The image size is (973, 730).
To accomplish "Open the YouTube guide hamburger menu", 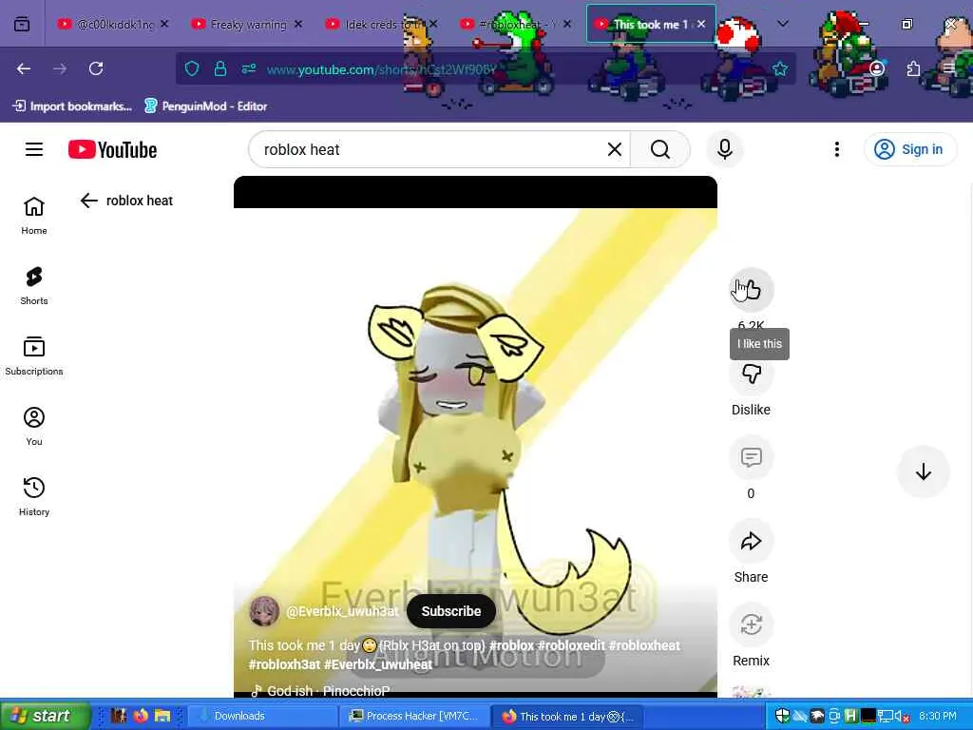I will (34, 149).
